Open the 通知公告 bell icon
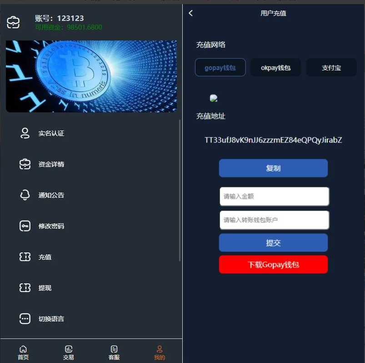The image size is (365, 363). coord(25,195)
